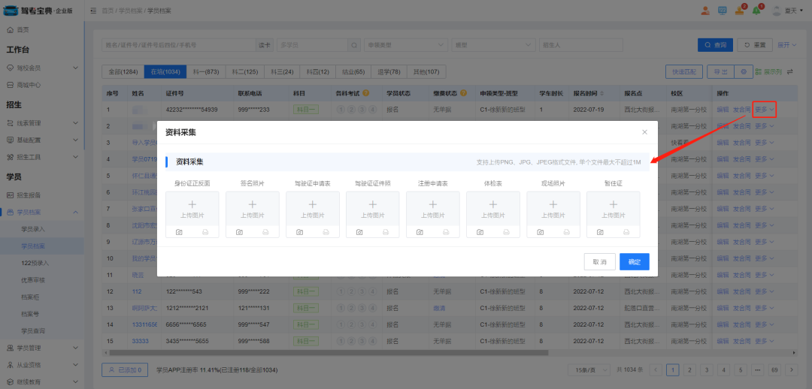Click camera icon under 驾驶证申请表 upload box
Image resolution: width=812 pixels, height=389 pixels.
point(299,232)
